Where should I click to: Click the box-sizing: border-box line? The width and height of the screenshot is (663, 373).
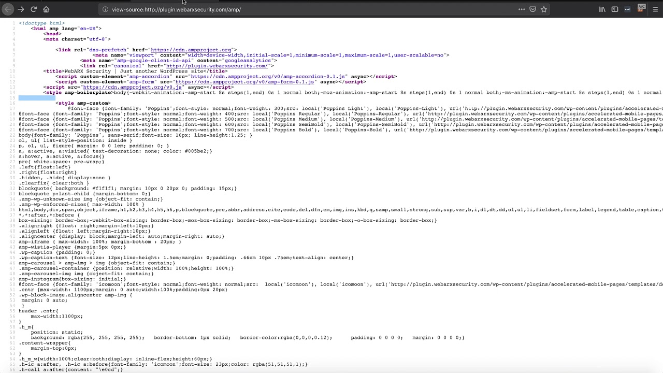click(x=227, y=220)
